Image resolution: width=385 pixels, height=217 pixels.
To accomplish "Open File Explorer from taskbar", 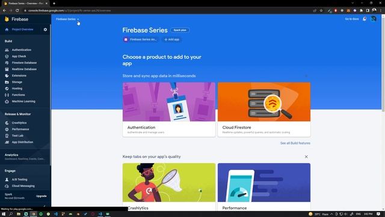I will [19, 214].
